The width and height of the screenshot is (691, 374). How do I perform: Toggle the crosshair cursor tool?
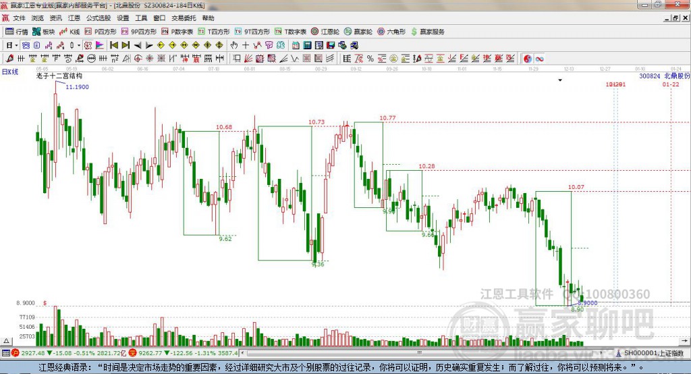click(x=246, y=45)
